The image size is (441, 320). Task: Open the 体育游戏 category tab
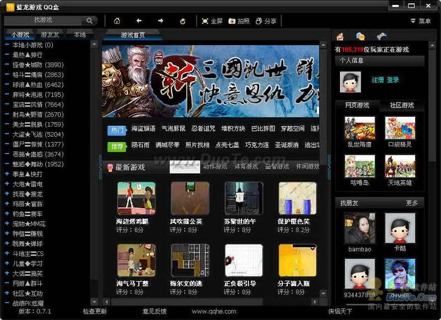tap(246, 166)
